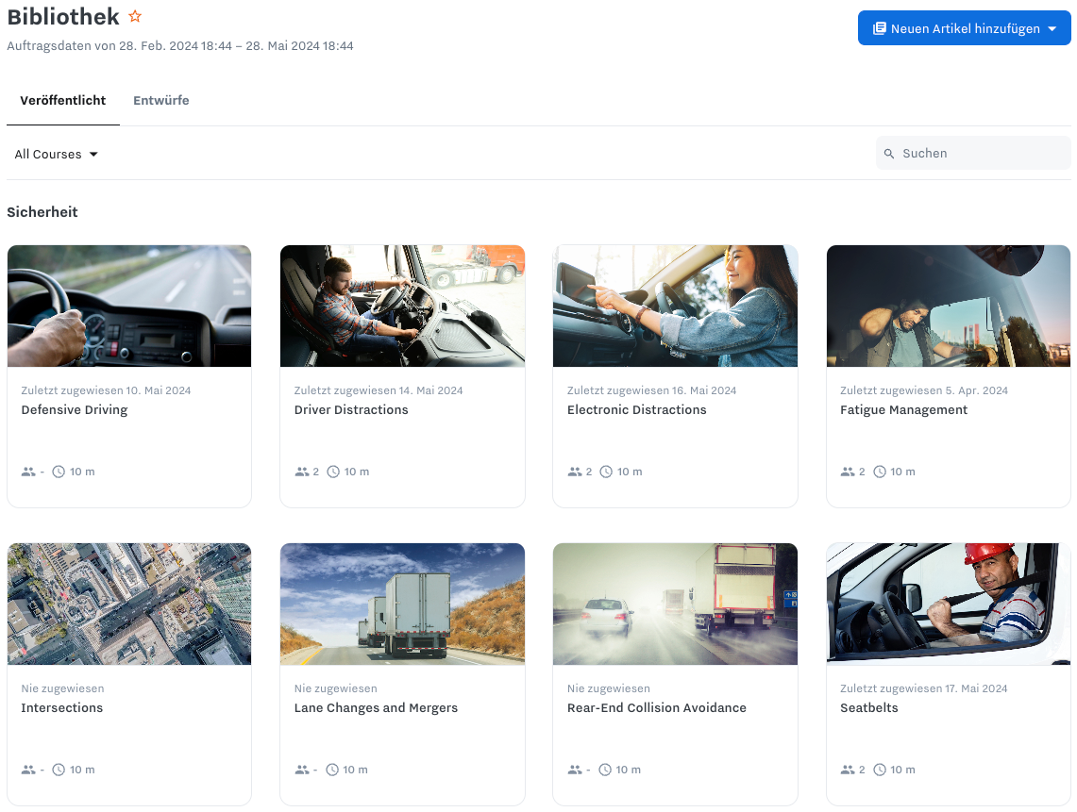1077x812 pixels.
Task: Click the '10 m' duration on Seatbelts card
Action: 902,770
